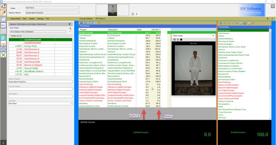This screenshot has width=276, height=145.
Task: Click the right PROGRAMS list scrollbar
Action: pos(270,74)
